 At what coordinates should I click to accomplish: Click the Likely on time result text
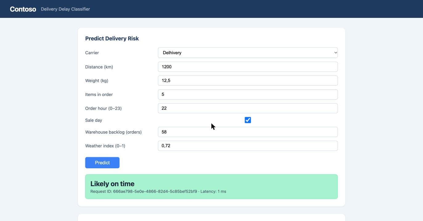coord(112,184)
